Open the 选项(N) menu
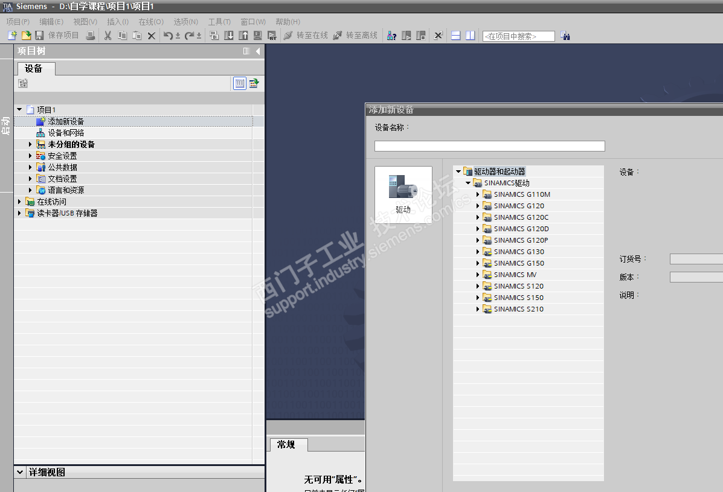The width and height of the screenshot is (723, 492). pos(186,22)
